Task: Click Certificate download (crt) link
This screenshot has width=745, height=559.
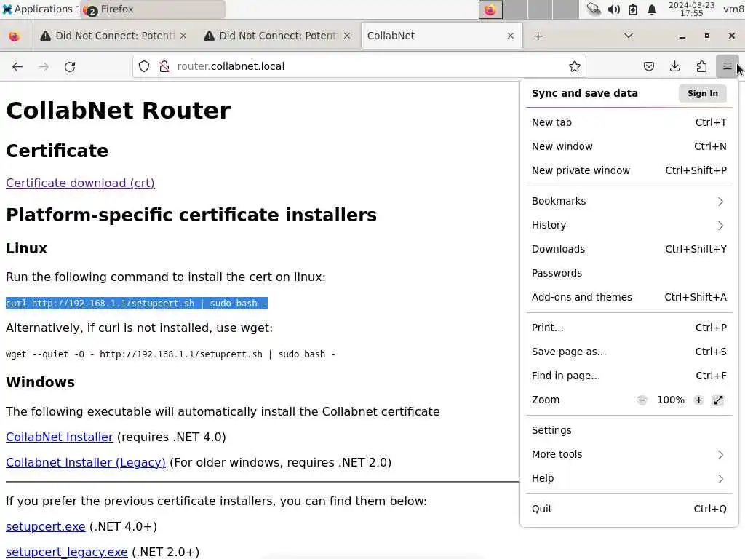Action: pyautogui.click(x=80, y=183)
